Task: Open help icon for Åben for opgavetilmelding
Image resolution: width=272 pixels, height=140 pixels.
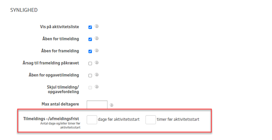Action: pyautogui.click(x=97, y=75)
